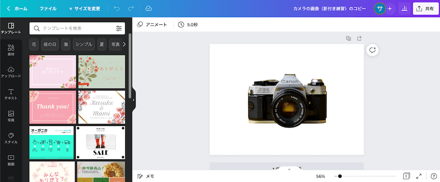This screenshot has height=182, width=440.
Task: Open the ファイル menu
Action: (x=48, y=9)
